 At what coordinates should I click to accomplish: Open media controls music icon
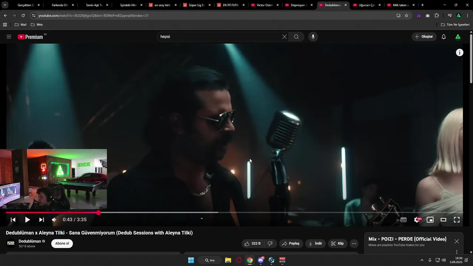pos(450,16)
